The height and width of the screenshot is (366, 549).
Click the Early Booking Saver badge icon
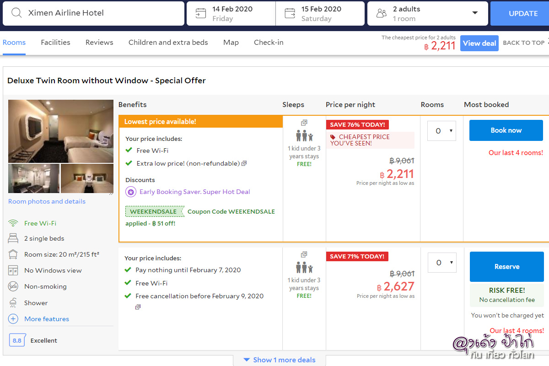tap(131, 192)
